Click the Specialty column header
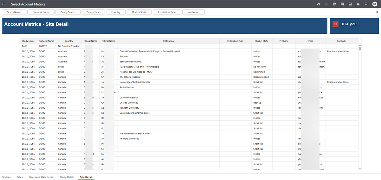This screenshot has height=180, width=381. click(342, 41)
